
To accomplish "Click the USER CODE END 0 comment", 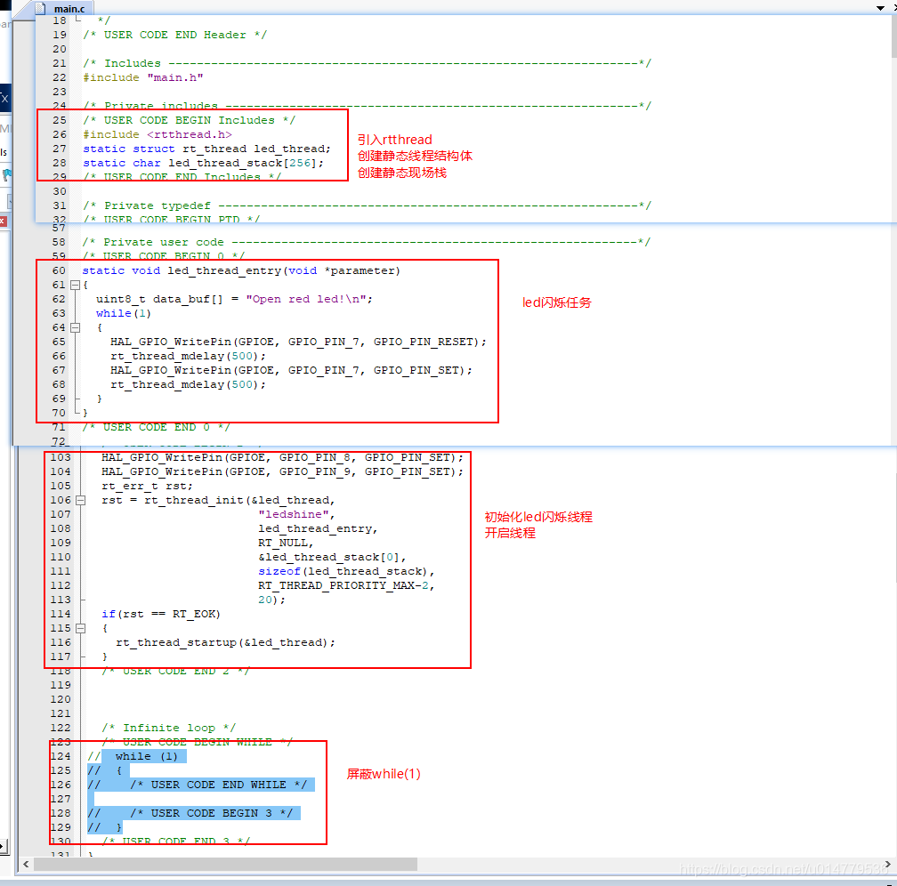I will [157, 427].
